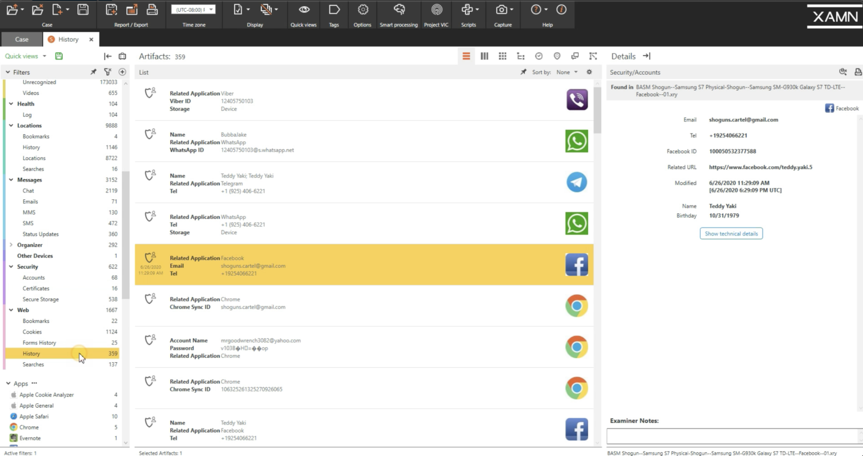
Task: Open Smart processing from the toolbar
Action: pos(398,9)
